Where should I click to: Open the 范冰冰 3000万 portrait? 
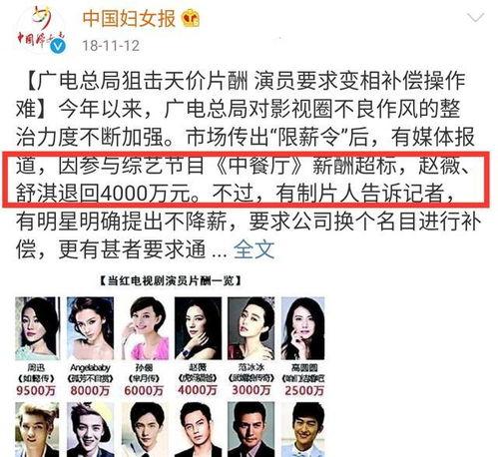coord(251,328)
